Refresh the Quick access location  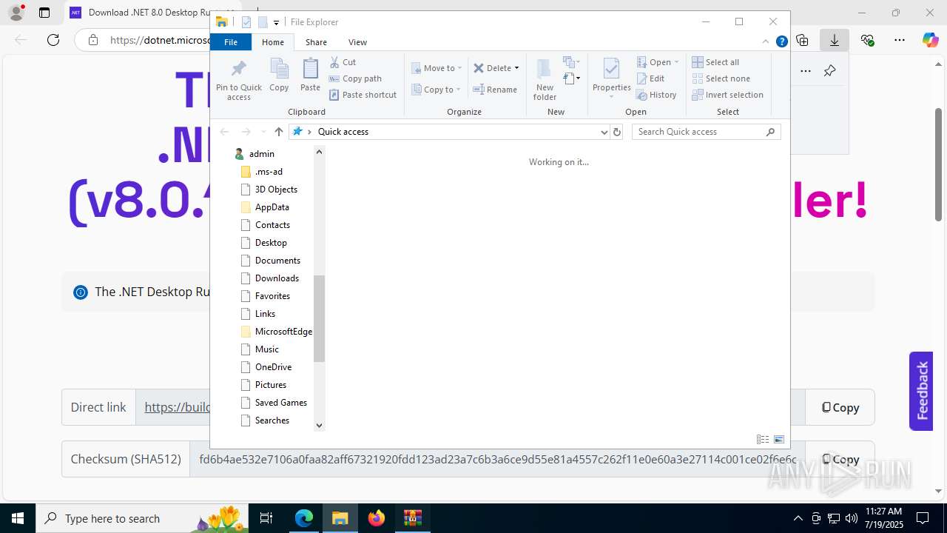pyautogui.click(x=617, y=132)
